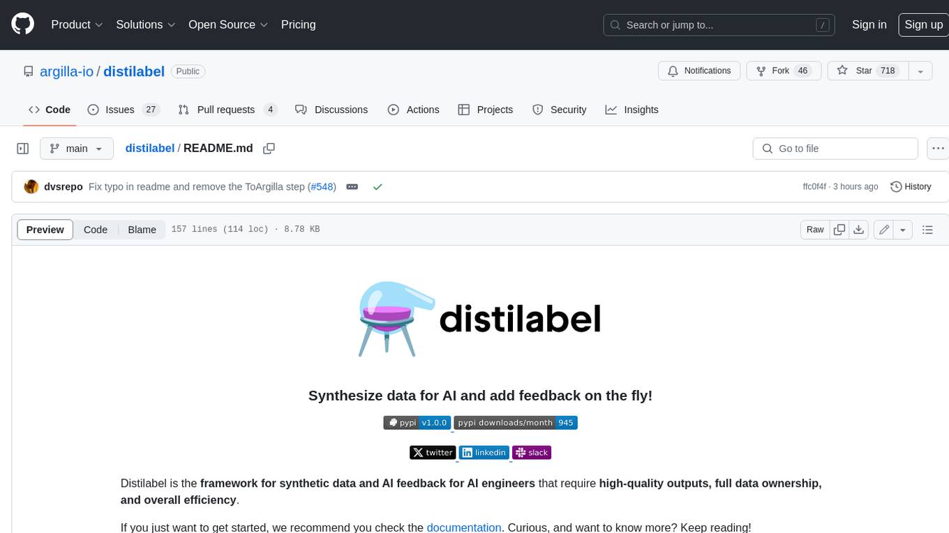This screenshot has height=533, width=949.
Task: Focus the Search or jump to field
Action: pos(719,24)
